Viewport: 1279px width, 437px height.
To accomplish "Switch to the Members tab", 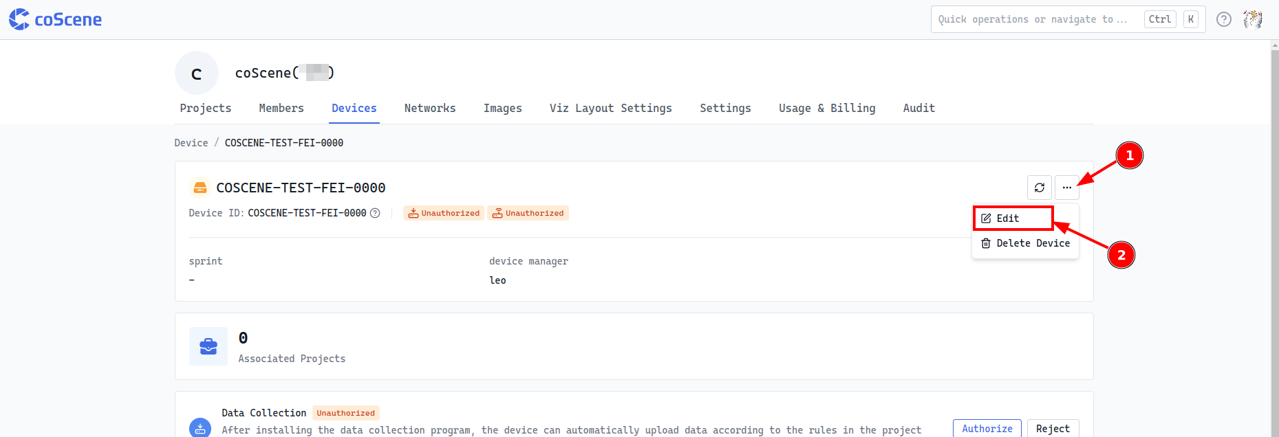I will coord(281,108).
